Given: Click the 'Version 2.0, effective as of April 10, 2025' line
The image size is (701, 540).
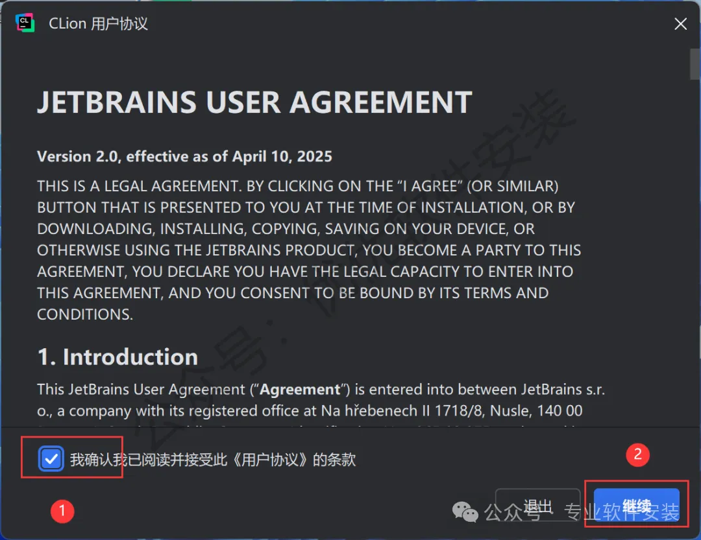Looking at the screenshot, I should click(184, 156).
